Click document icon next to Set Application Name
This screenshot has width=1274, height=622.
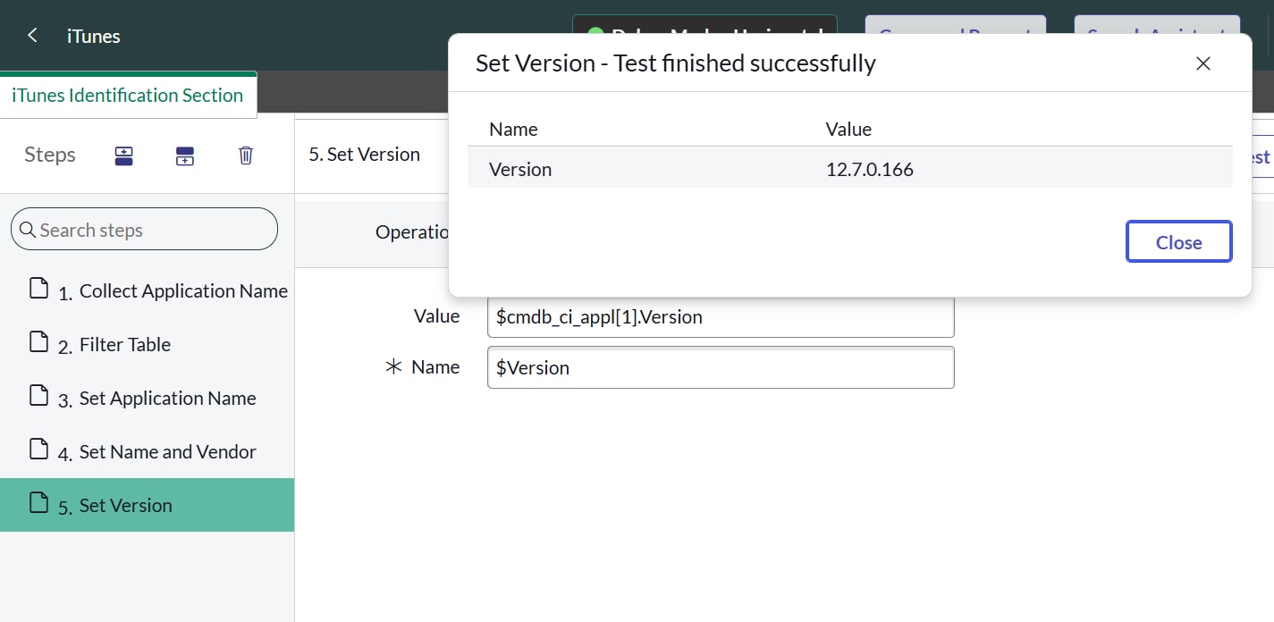(x=38, y=396)
